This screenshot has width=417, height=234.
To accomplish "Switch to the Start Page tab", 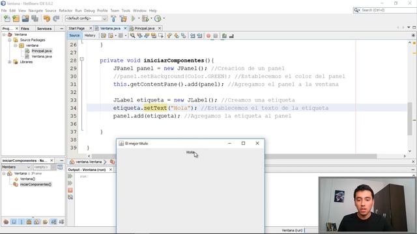I will point(77,28).
